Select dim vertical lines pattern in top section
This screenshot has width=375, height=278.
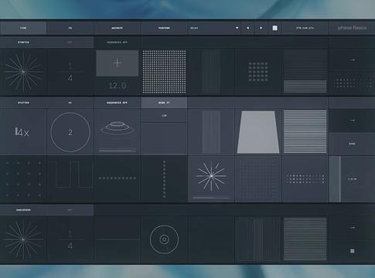(x=211, y=72)
